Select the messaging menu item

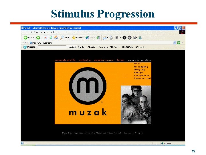(141, 67)
